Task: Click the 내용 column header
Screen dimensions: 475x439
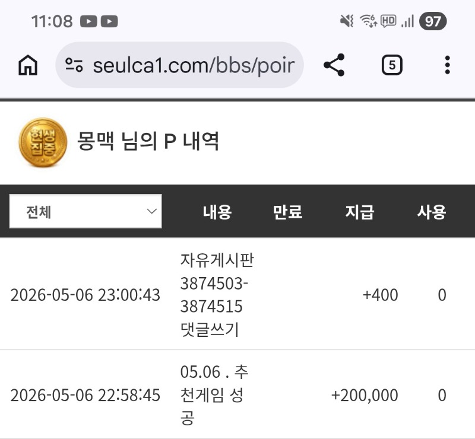Action: 217,212
